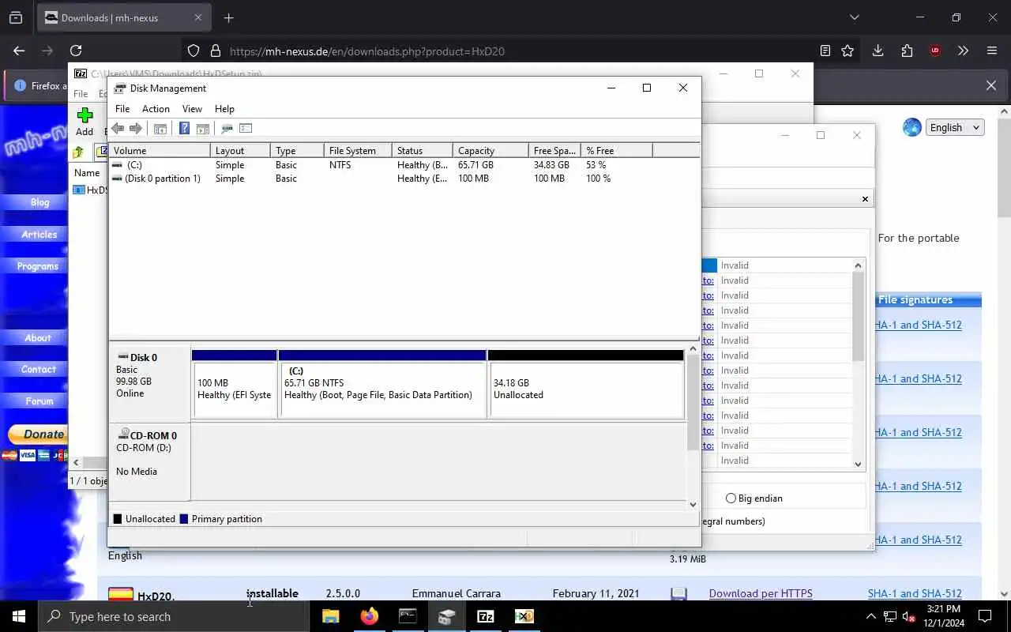Click Back arrow in Disk Management toolbar

coord(118,129)
